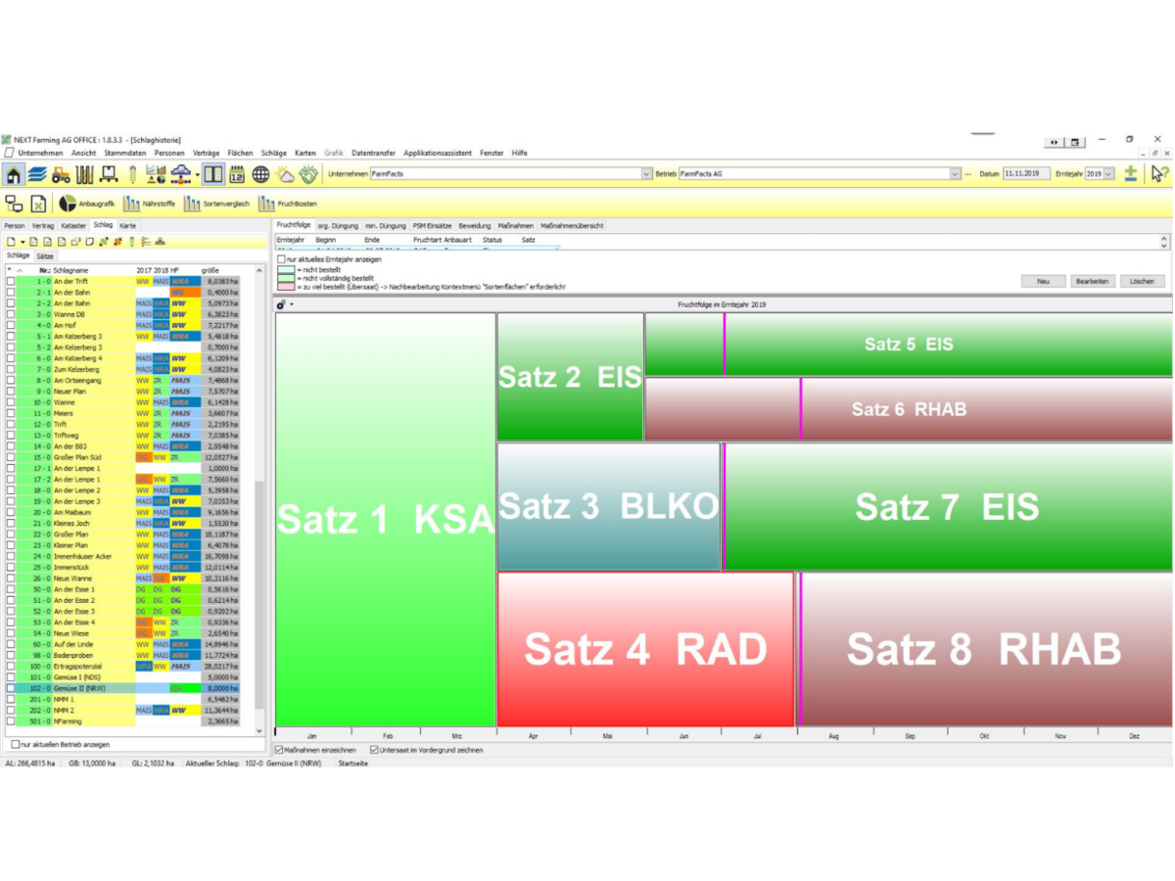The width and height of the screenshot is (1175, 881).
Task: Click the green plus icon beside Erntejahr
Action: coord(1130,174)
